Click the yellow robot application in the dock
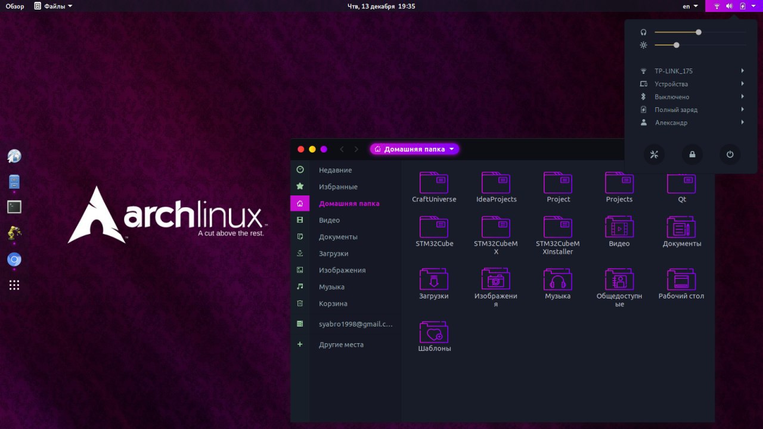 point(14,232)
